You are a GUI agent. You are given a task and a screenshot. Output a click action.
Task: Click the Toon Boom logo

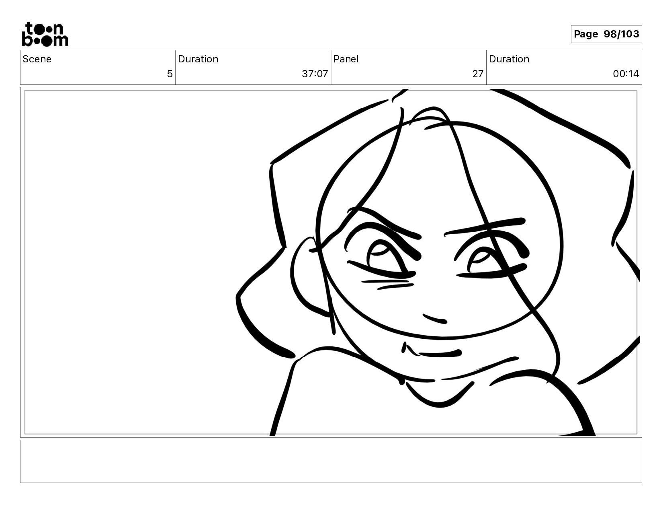[45, 34]
